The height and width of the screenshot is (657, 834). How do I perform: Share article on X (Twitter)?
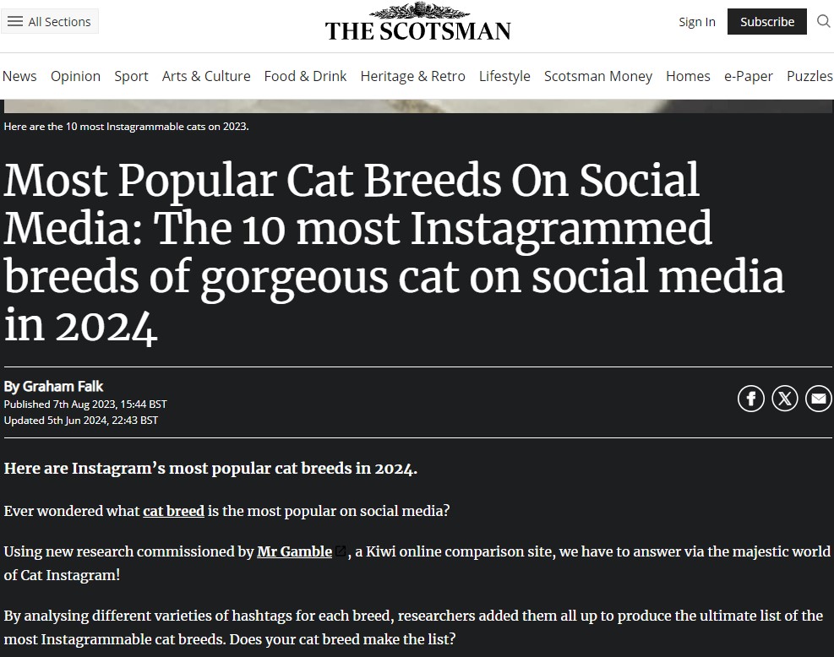click(x=785, y=398)
